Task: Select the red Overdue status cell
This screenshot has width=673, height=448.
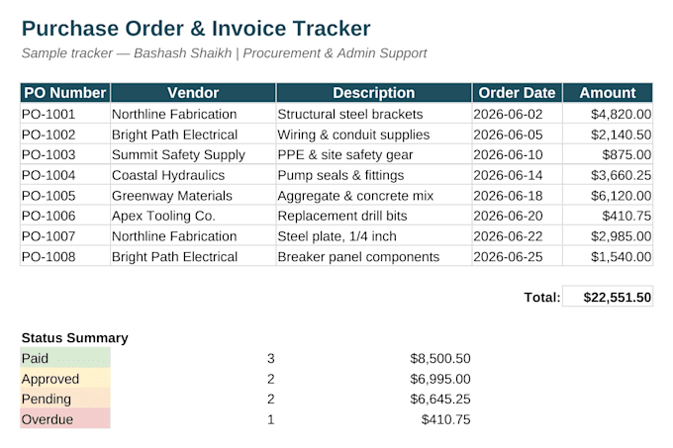Action: [x=65, y=418]
